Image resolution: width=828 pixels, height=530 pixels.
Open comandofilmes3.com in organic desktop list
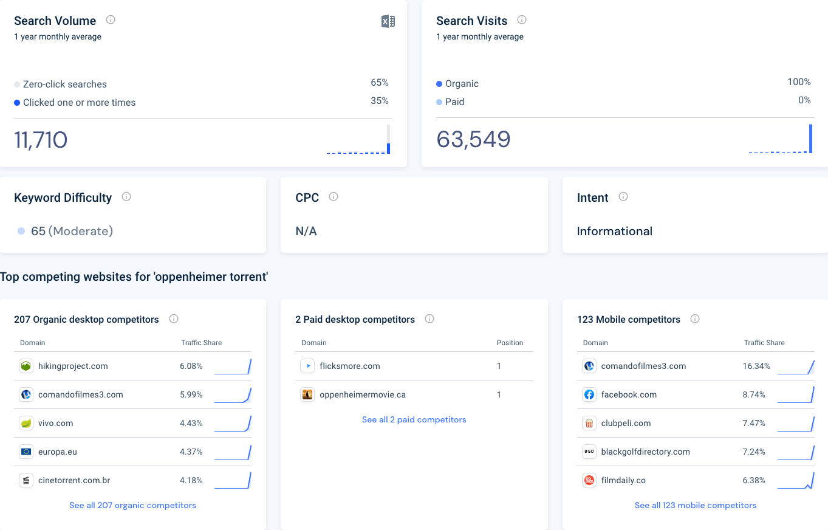coord(80,394)
